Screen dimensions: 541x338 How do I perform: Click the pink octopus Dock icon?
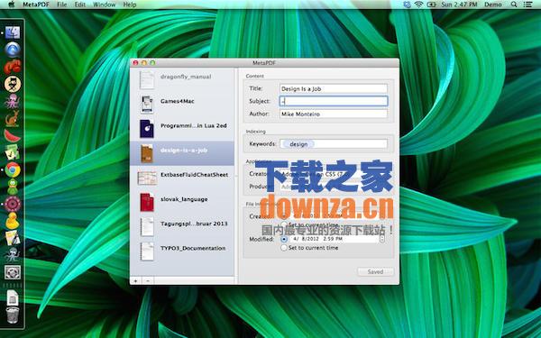pos(13,101)
